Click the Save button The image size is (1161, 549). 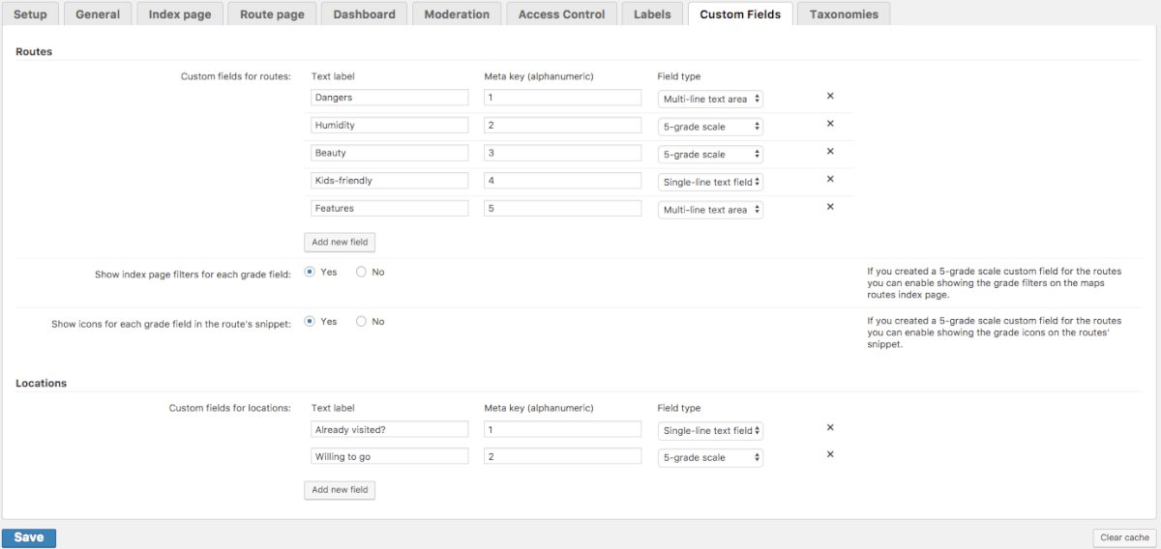(29, 537)
